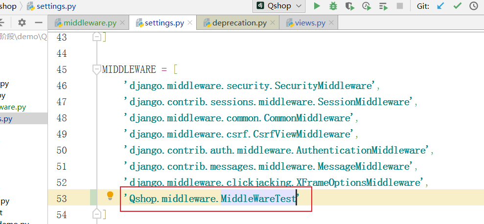Screen dimensions: 484x224
Task: Click the AuthenticationMiddleware string on line 50
Action: (x=277, y=150)
